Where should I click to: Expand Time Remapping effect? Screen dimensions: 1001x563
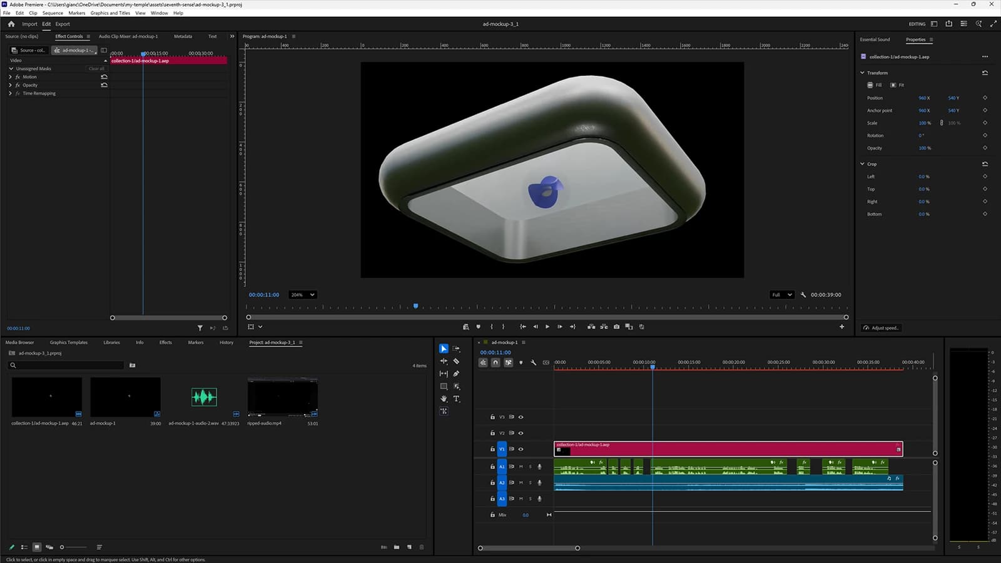click(x=10, y=93)
